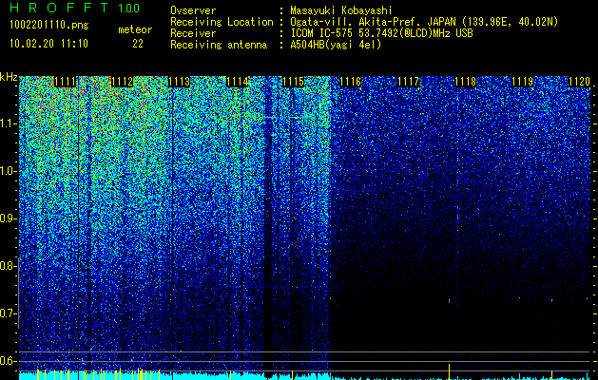Image resolution: width=598 pixels, height=380 pixels.
Task: Click the 1115 time marker label
Action: click(x=293, y=82)
